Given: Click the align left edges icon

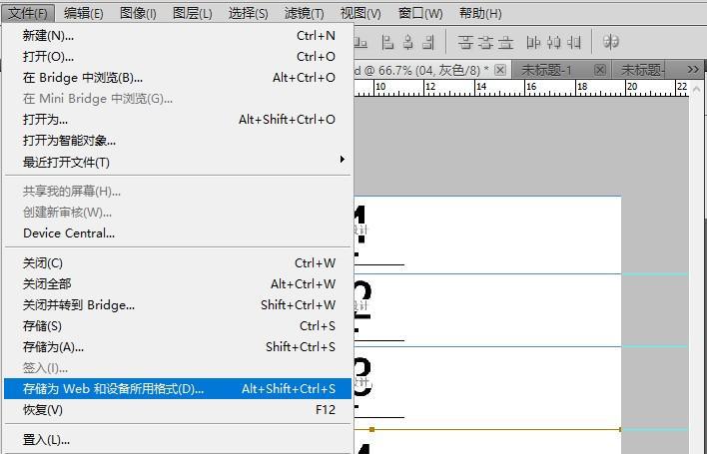Looking at the screenshot, I should click(x=385, y=42).
